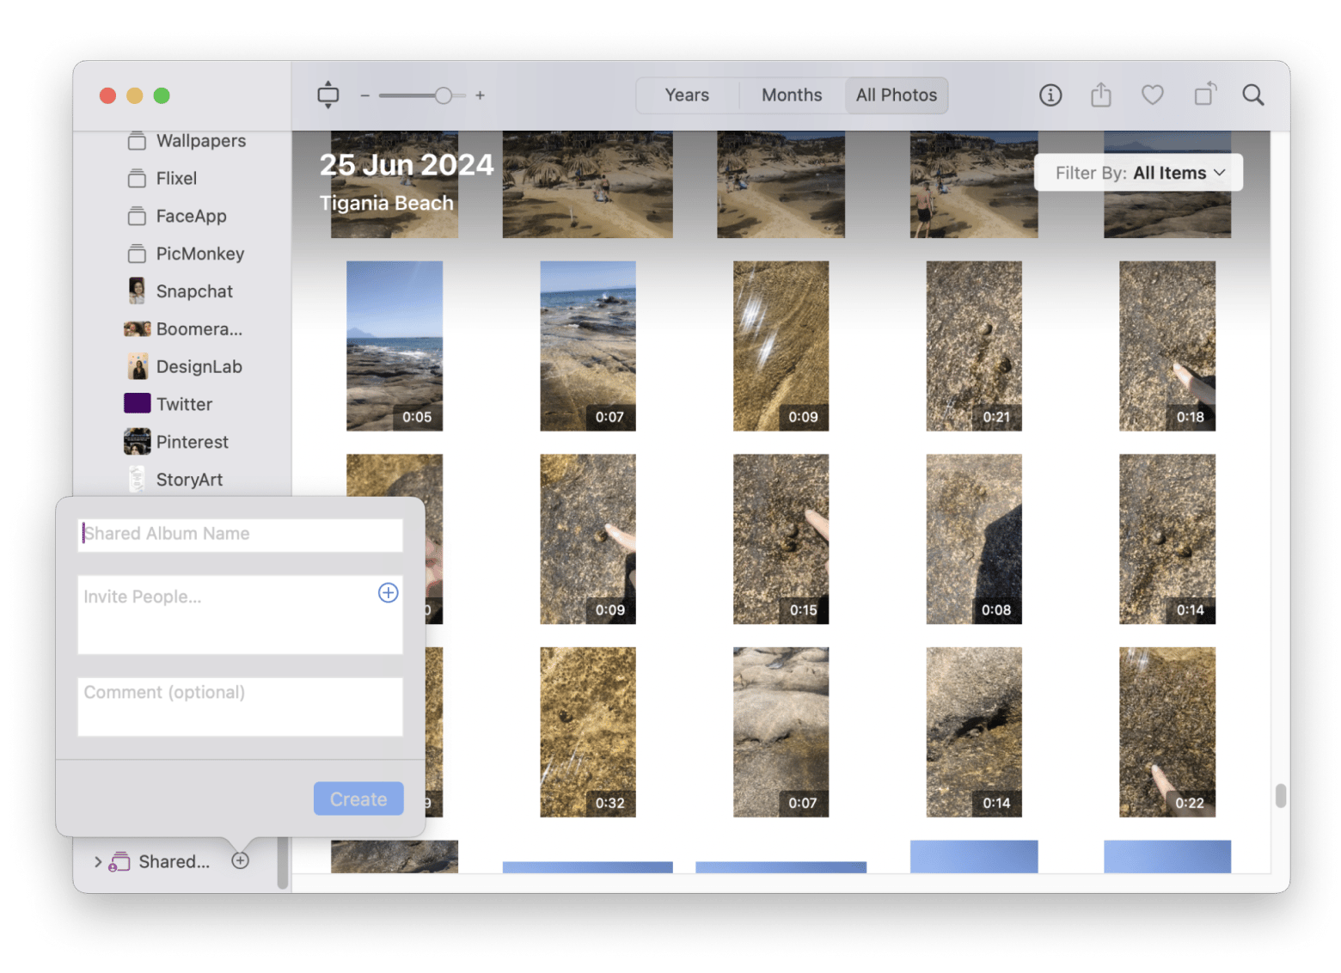The width and height of the screenshot is (1341, 973).
Task: Expand the Shared Albums section chevron
Action: 97,861
